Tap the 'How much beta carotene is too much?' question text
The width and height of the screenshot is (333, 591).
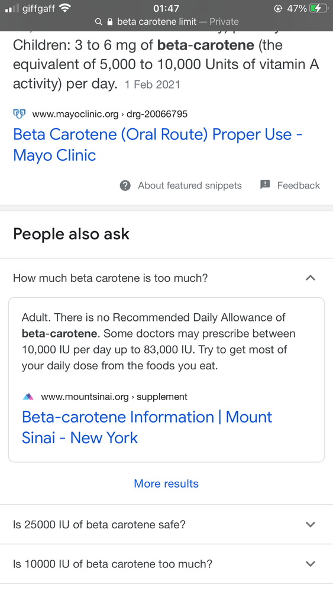(111, 278)
